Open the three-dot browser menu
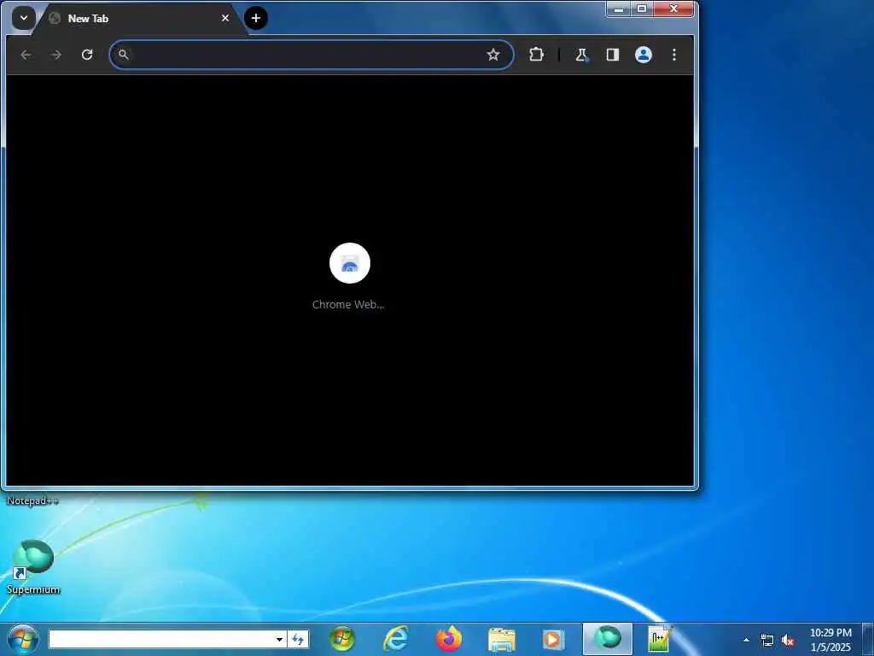874x656 pixels. point(674,55)
